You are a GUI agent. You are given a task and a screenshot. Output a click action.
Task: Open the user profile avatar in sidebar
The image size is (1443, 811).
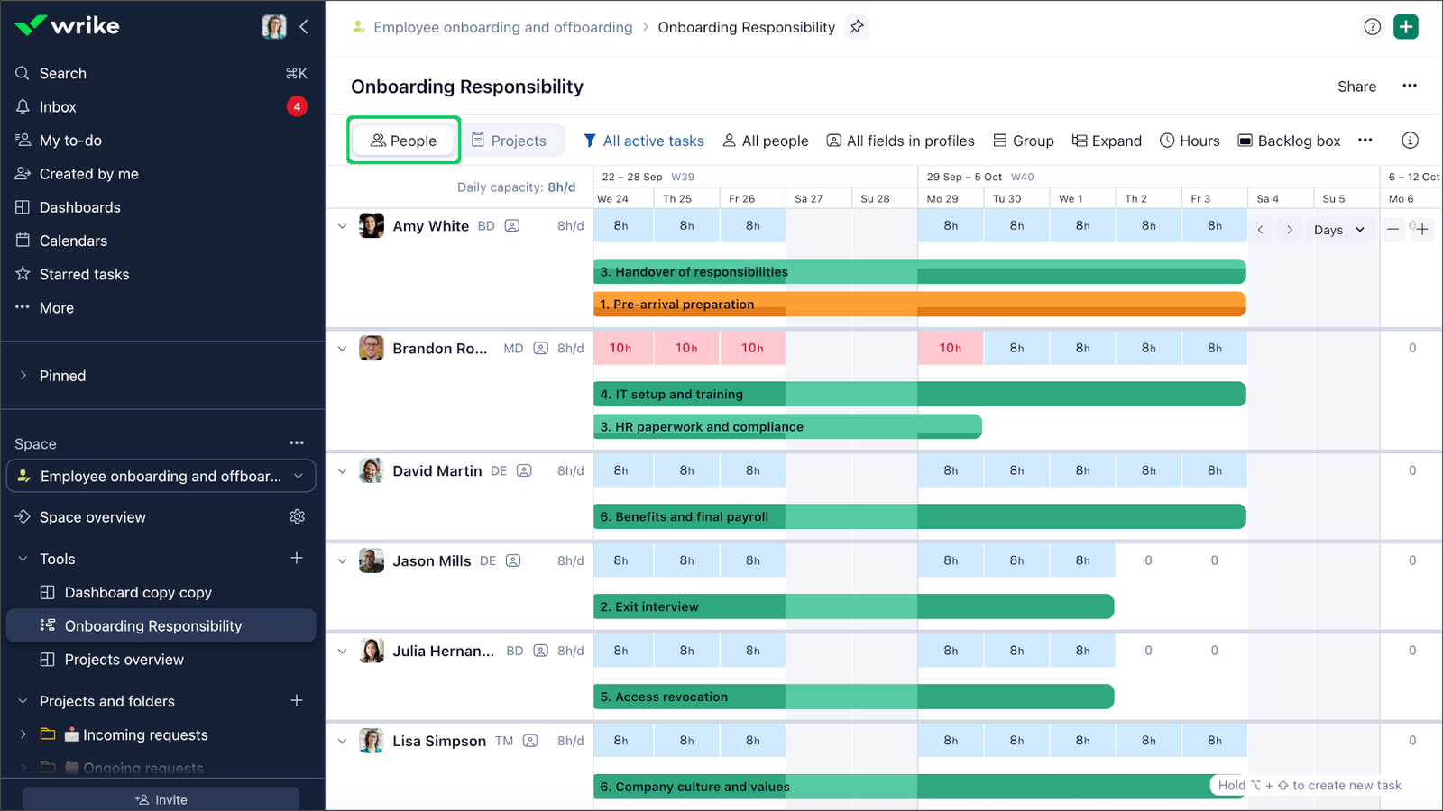[274, 26]
